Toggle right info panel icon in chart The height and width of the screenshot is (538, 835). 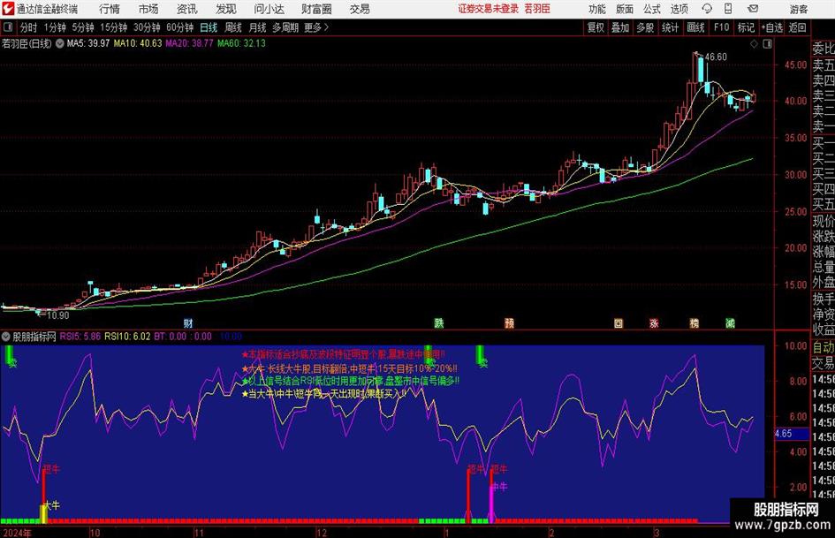(x=767, y=44)
